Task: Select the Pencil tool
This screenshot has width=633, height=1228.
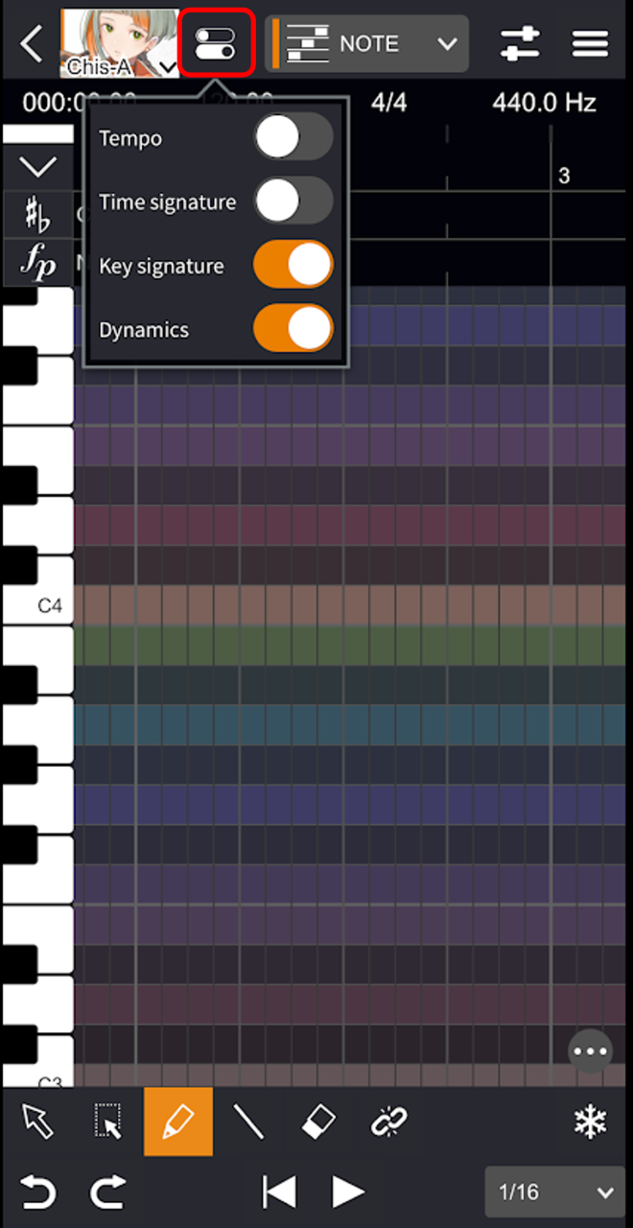Action: [178, 1122]
